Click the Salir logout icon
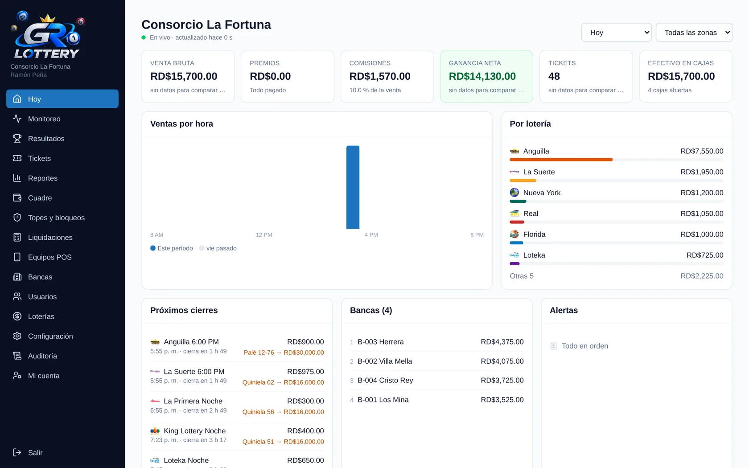This screenshot has width=749, height=468. tap(17, 452)
